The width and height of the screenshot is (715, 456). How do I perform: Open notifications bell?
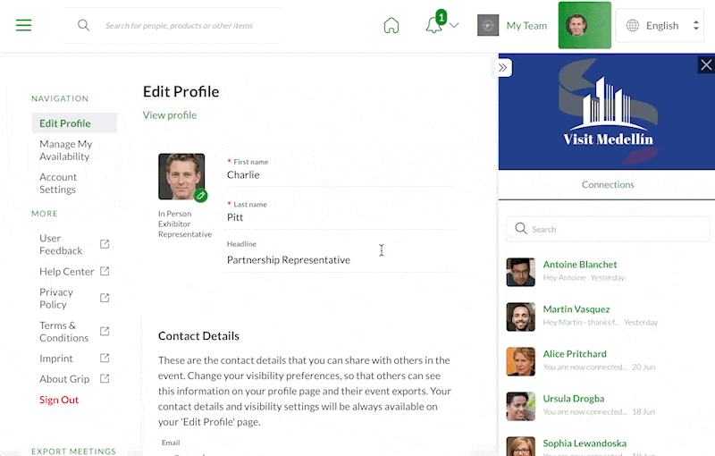[x=433, y=25]
